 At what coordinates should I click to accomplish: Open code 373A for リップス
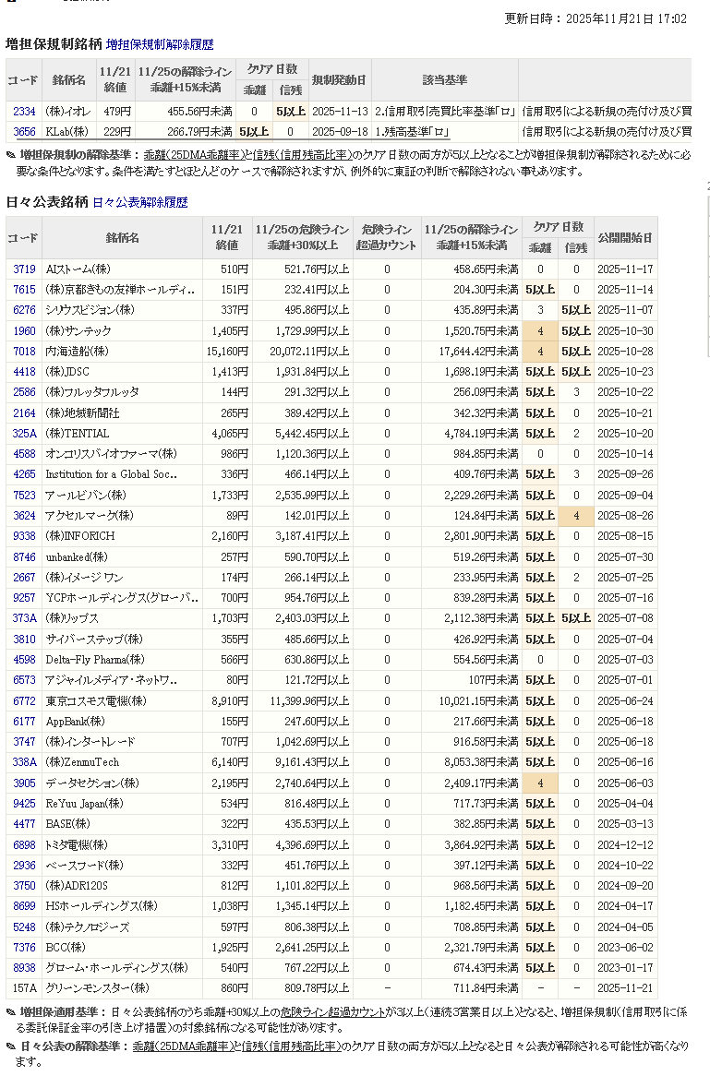coord(24,618)
